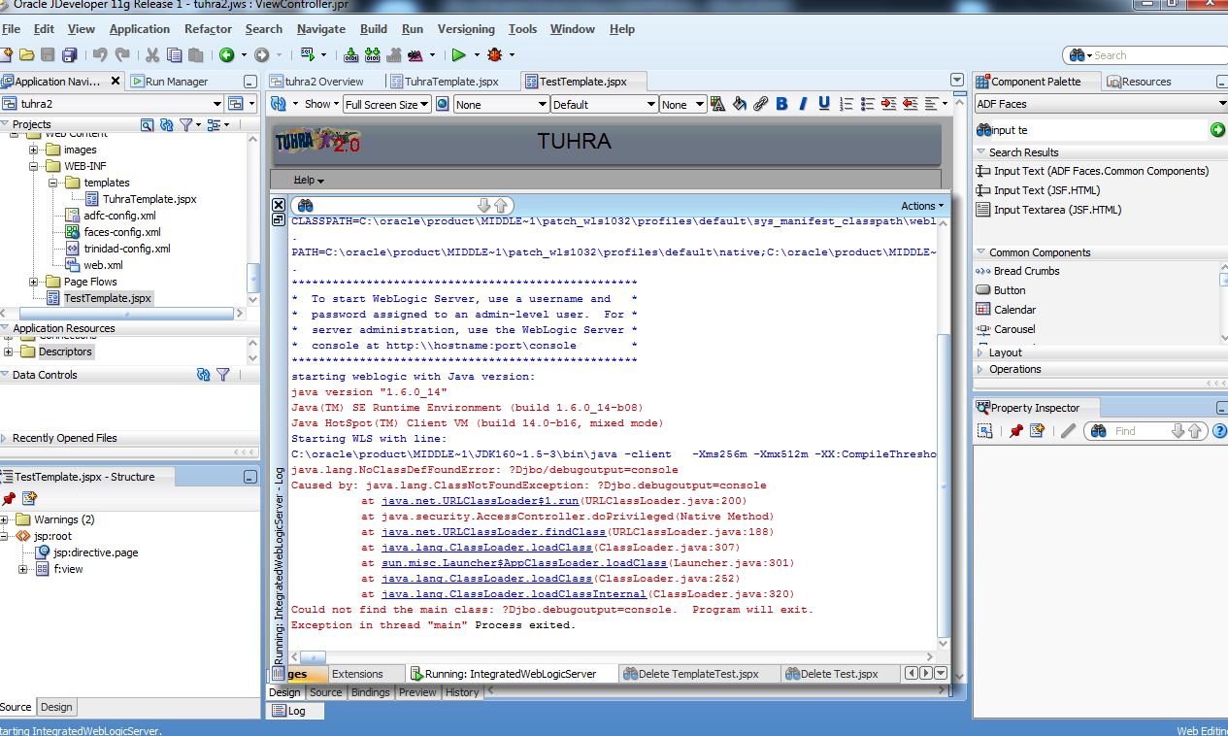Viewport: 1228px width, 736px height.
Task: Expand the Recently Opened Files section
Action: pyautogui.click(x=5, y=438)
